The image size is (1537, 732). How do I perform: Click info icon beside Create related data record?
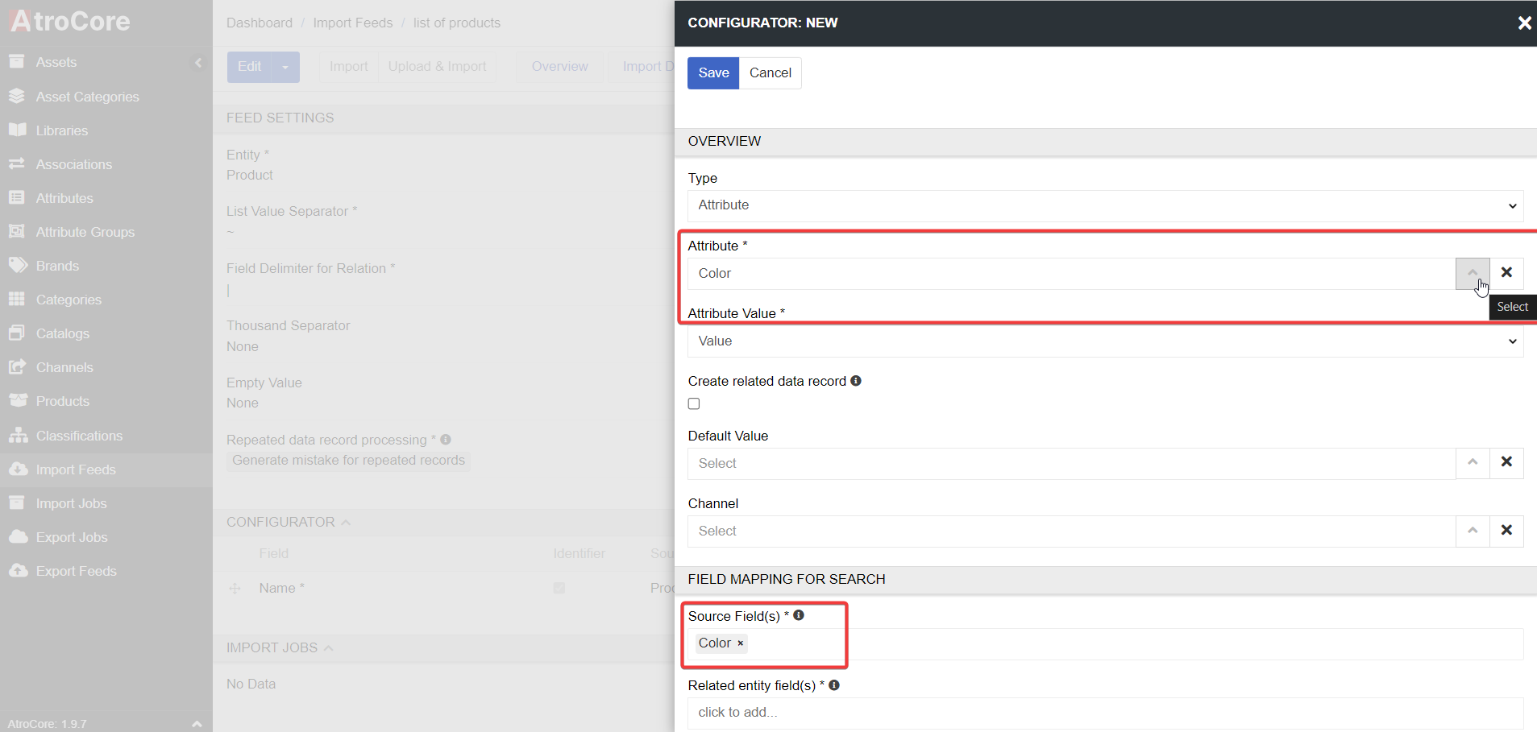[856, 381]
